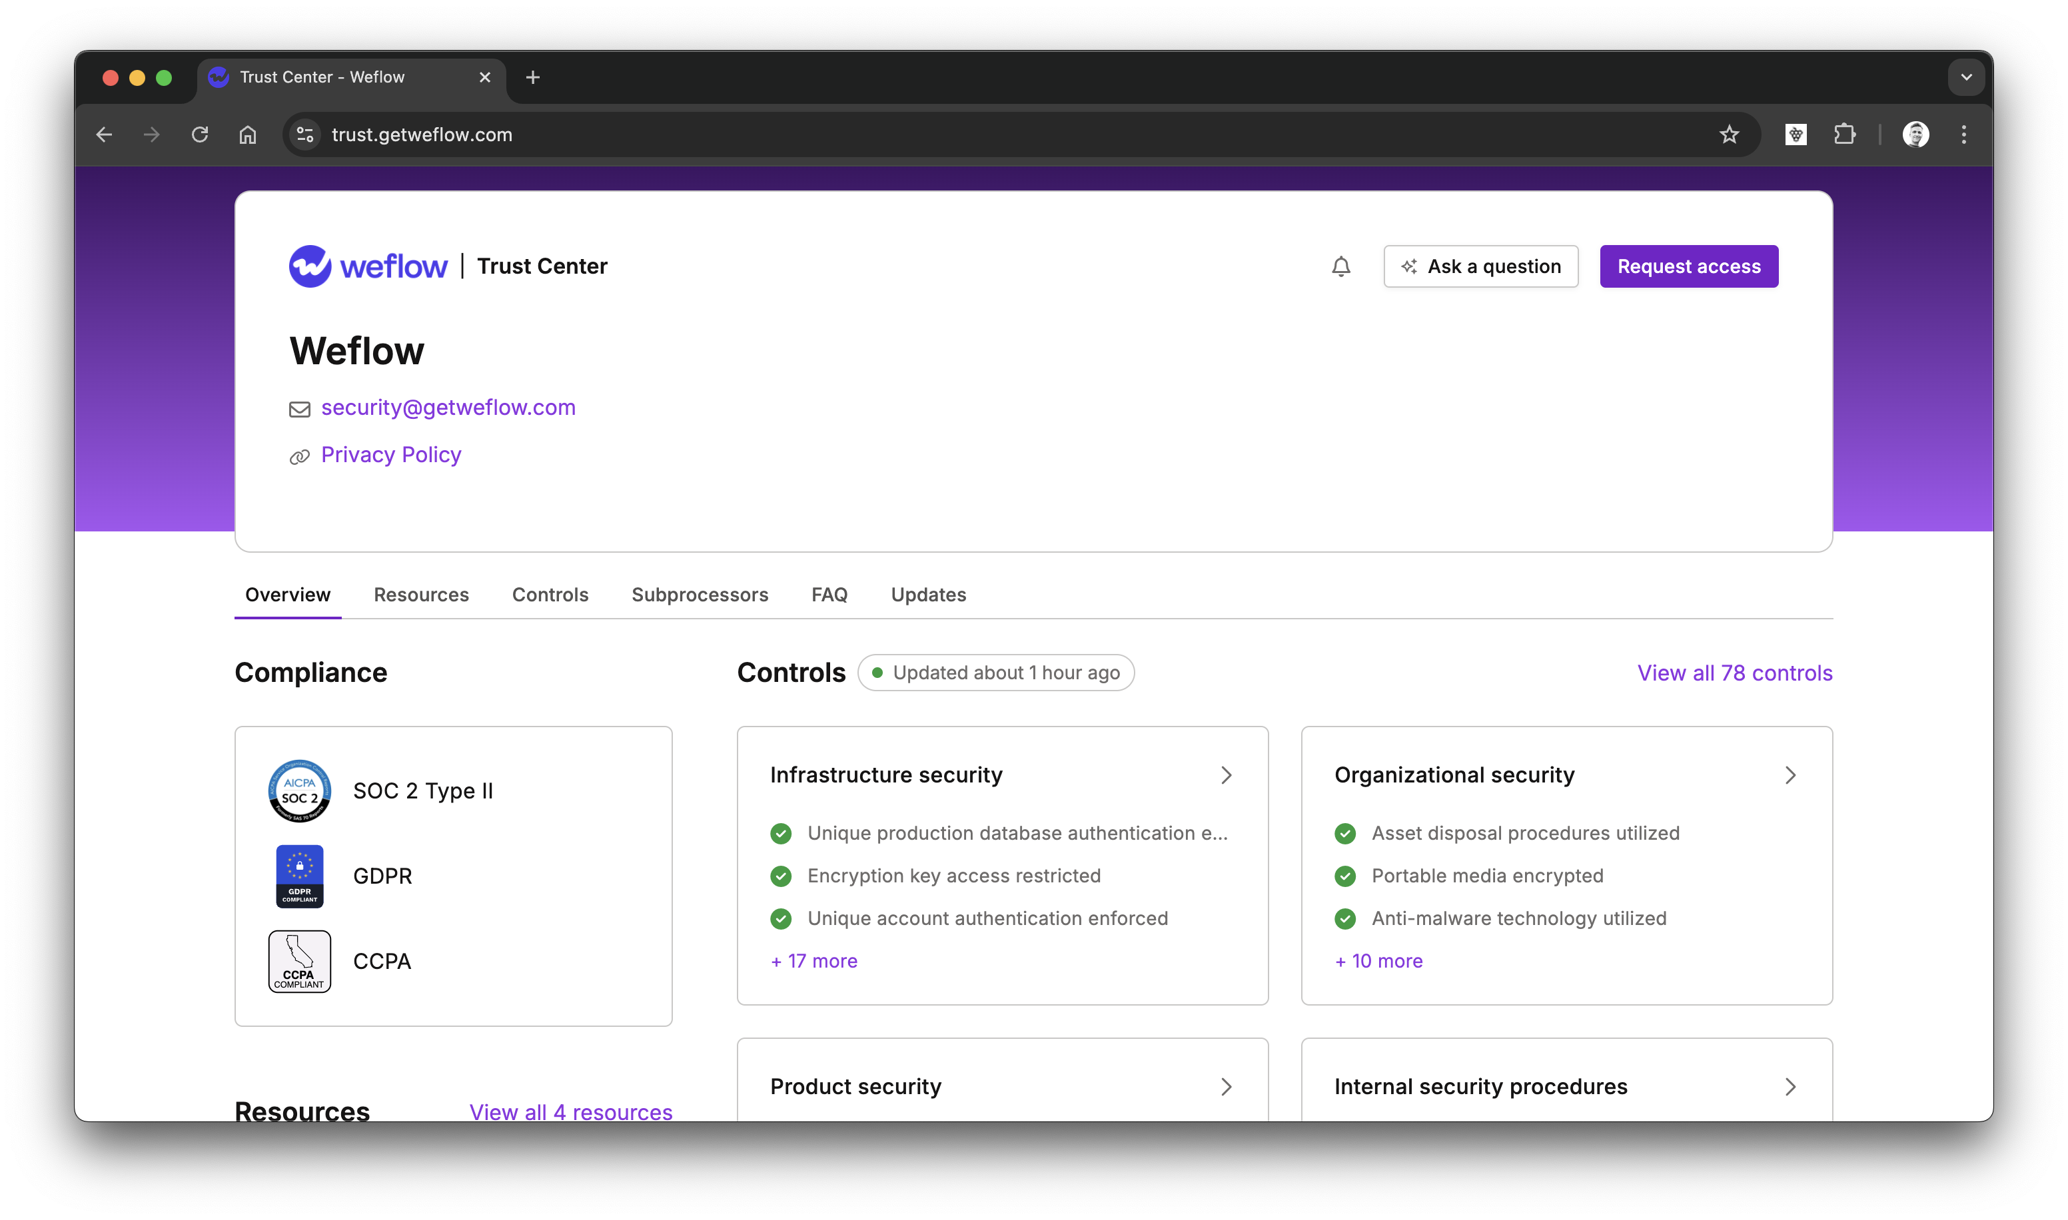
Task: Expand the Product security chevron
Action: click(x=1226, y=1087)
